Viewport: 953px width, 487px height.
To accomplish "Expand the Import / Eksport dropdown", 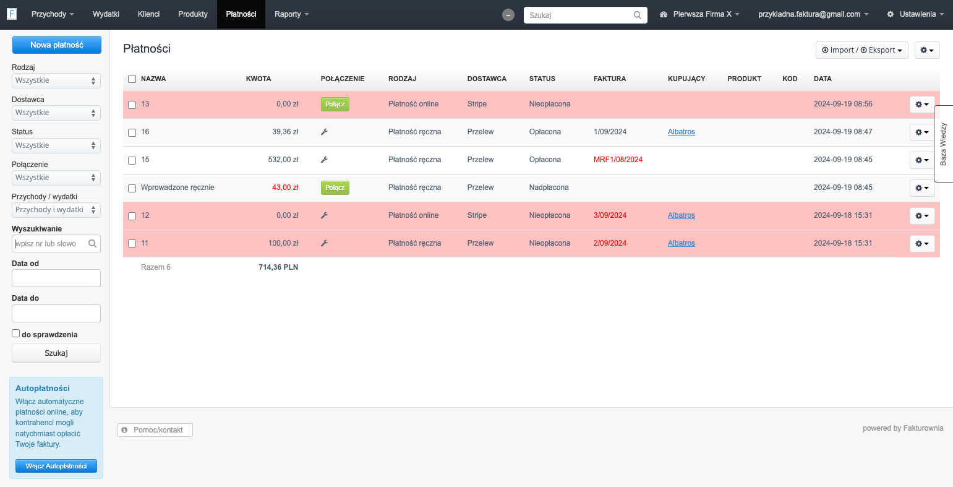I will [x=862, y=50].
